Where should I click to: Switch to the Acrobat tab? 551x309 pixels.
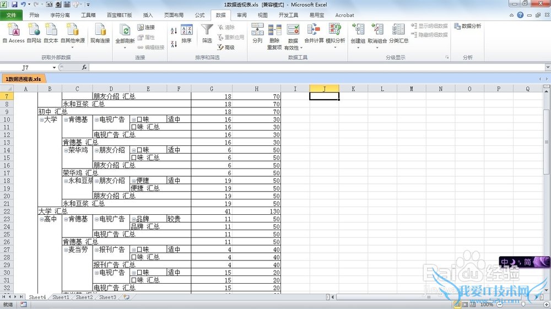(x=344, y=15)
